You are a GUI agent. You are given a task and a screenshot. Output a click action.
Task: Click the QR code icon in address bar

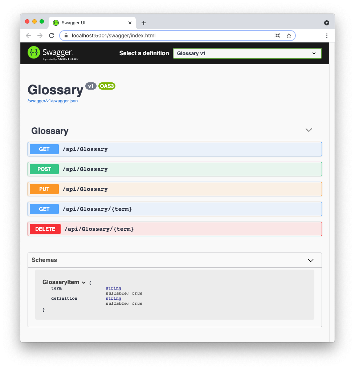277,36
